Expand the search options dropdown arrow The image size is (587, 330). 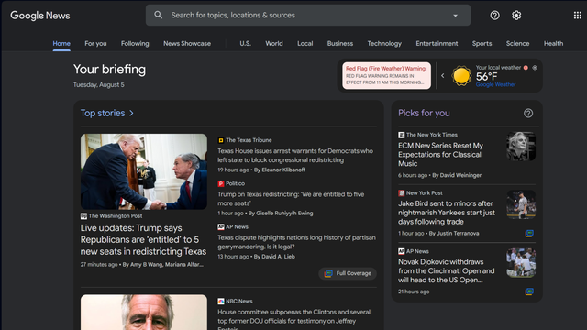(455, 16)
